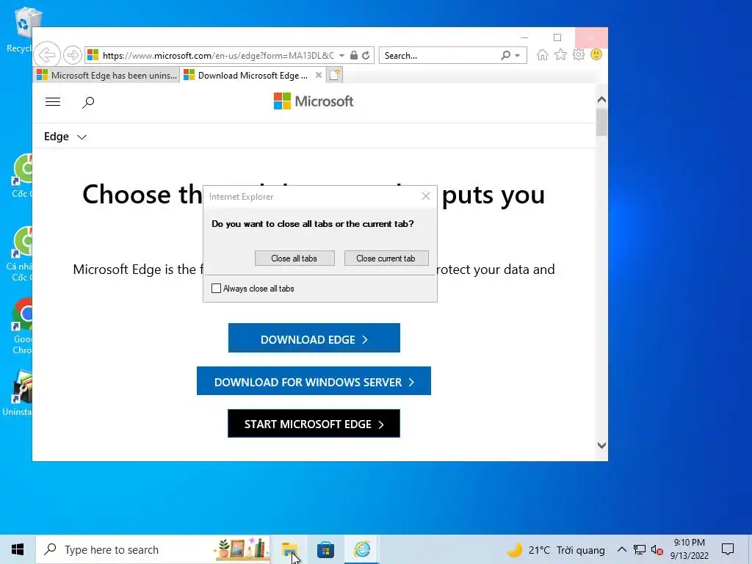Click the muted volume tray icon

point(657,549)
